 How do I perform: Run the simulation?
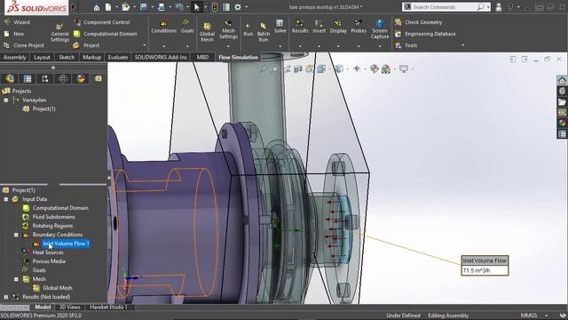(248, 29)
